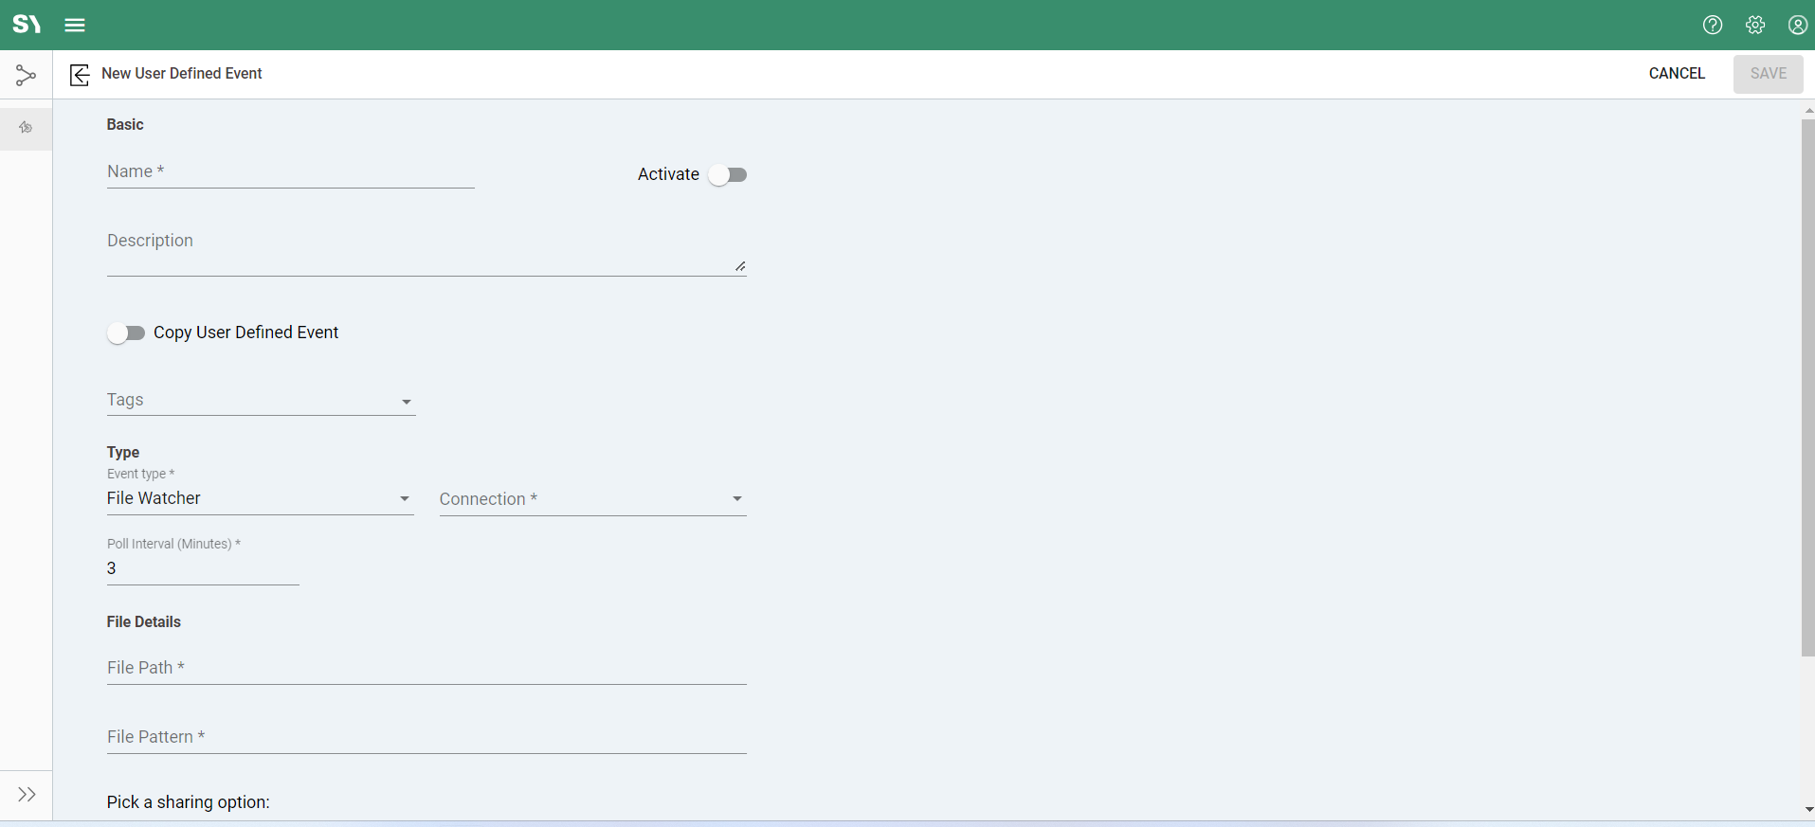The height and width of the screenshot is (827, 1815).
Task: Click the SAVE button
Action: click(1768, 74)
